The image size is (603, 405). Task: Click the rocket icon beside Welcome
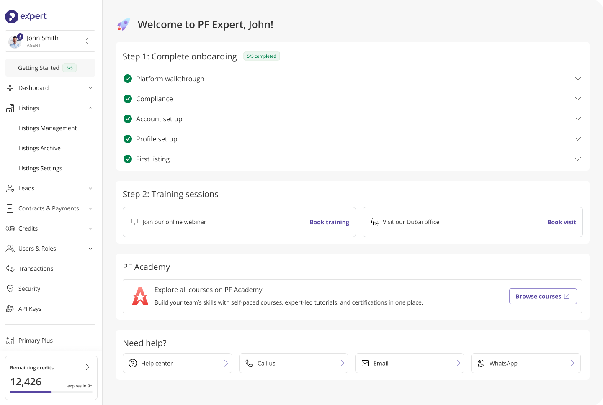point(124,24)
